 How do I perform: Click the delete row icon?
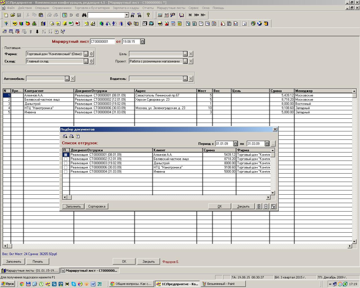[x=17, y=32]
